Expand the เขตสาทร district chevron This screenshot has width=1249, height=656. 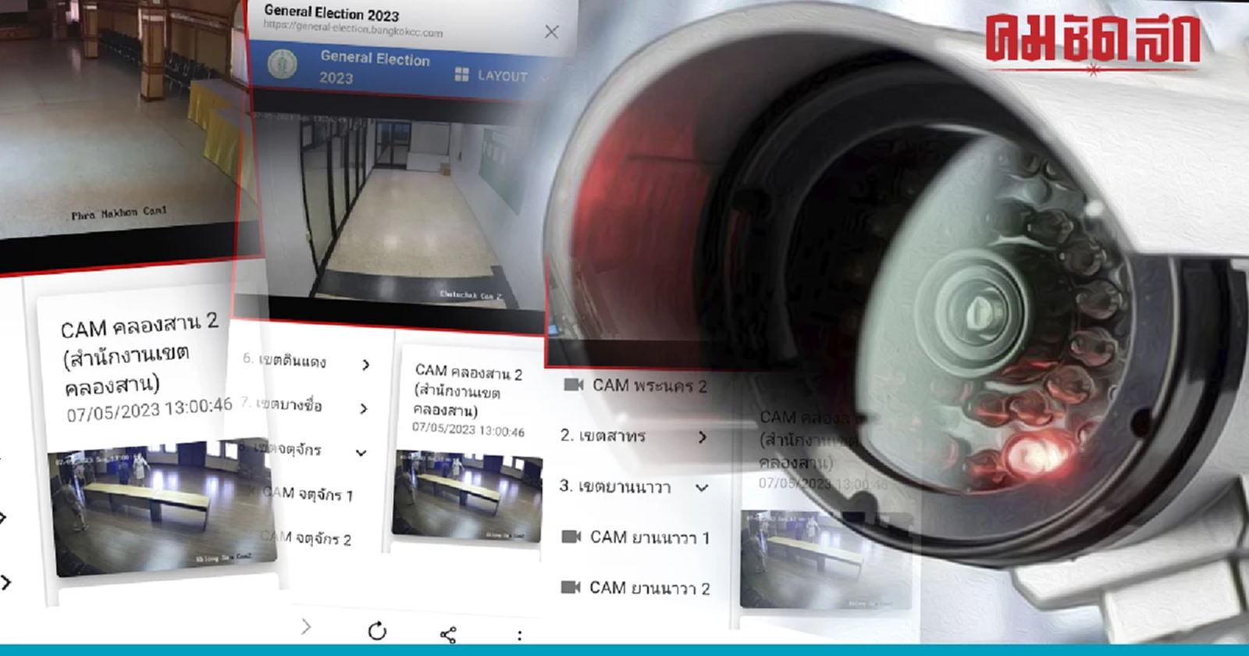coord(702,437)
